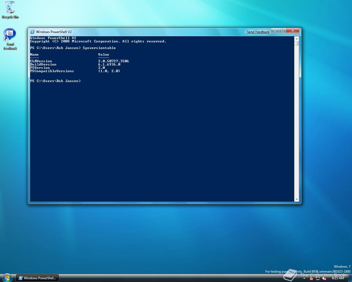
Task: Click the 'PSCompatibleVersions' row name
Action: (52, 71)
